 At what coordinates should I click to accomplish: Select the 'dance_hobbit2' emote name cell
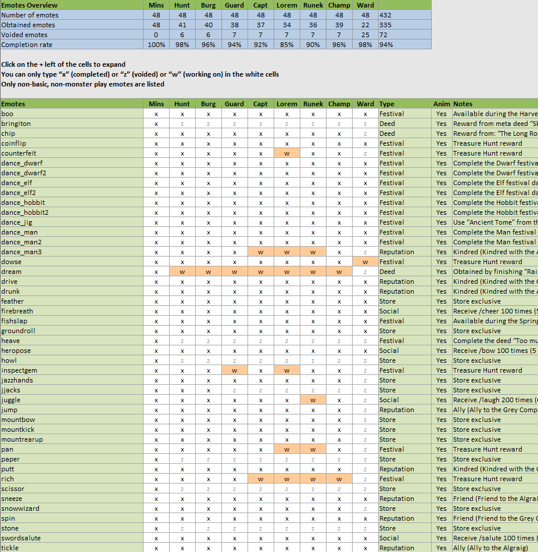pyautogui.click(x=72, y=212)
